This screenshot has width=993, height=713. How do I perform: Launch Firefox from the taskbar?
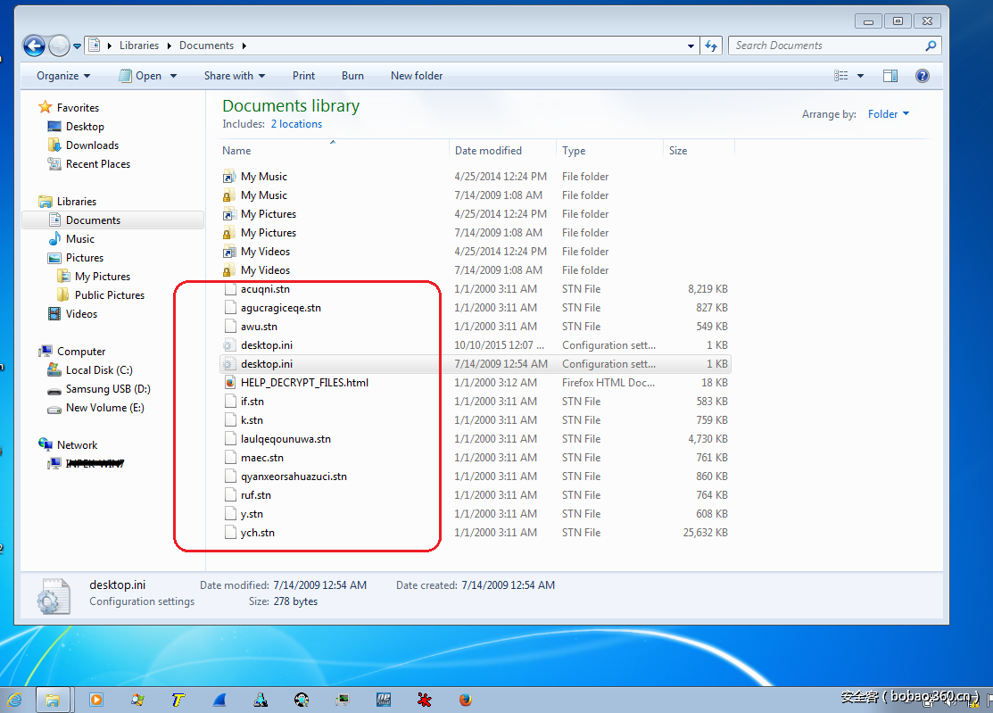(465, 700)
